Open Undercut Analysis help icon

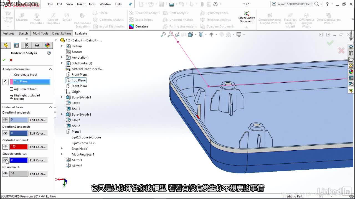click(x=49, y=53)
